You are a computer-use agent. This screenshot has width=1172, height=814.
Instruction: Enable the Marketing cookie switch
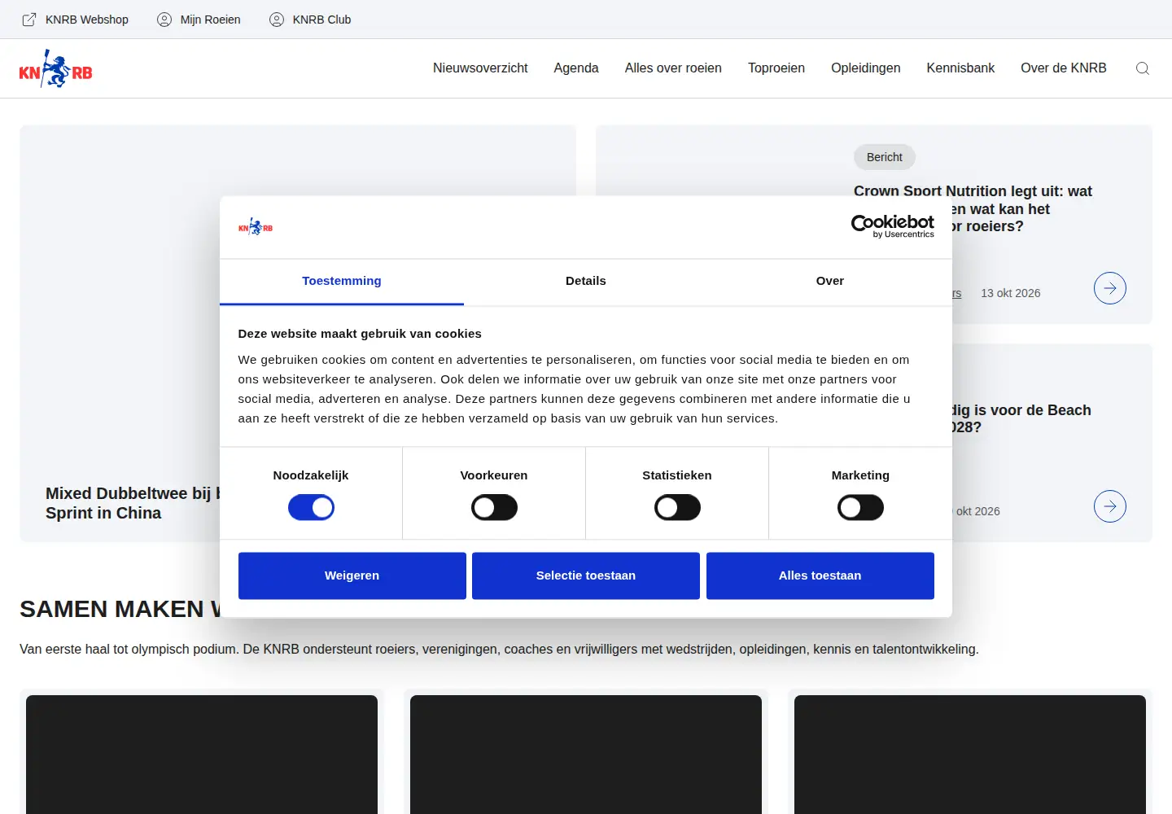click(x=860, y=508)
